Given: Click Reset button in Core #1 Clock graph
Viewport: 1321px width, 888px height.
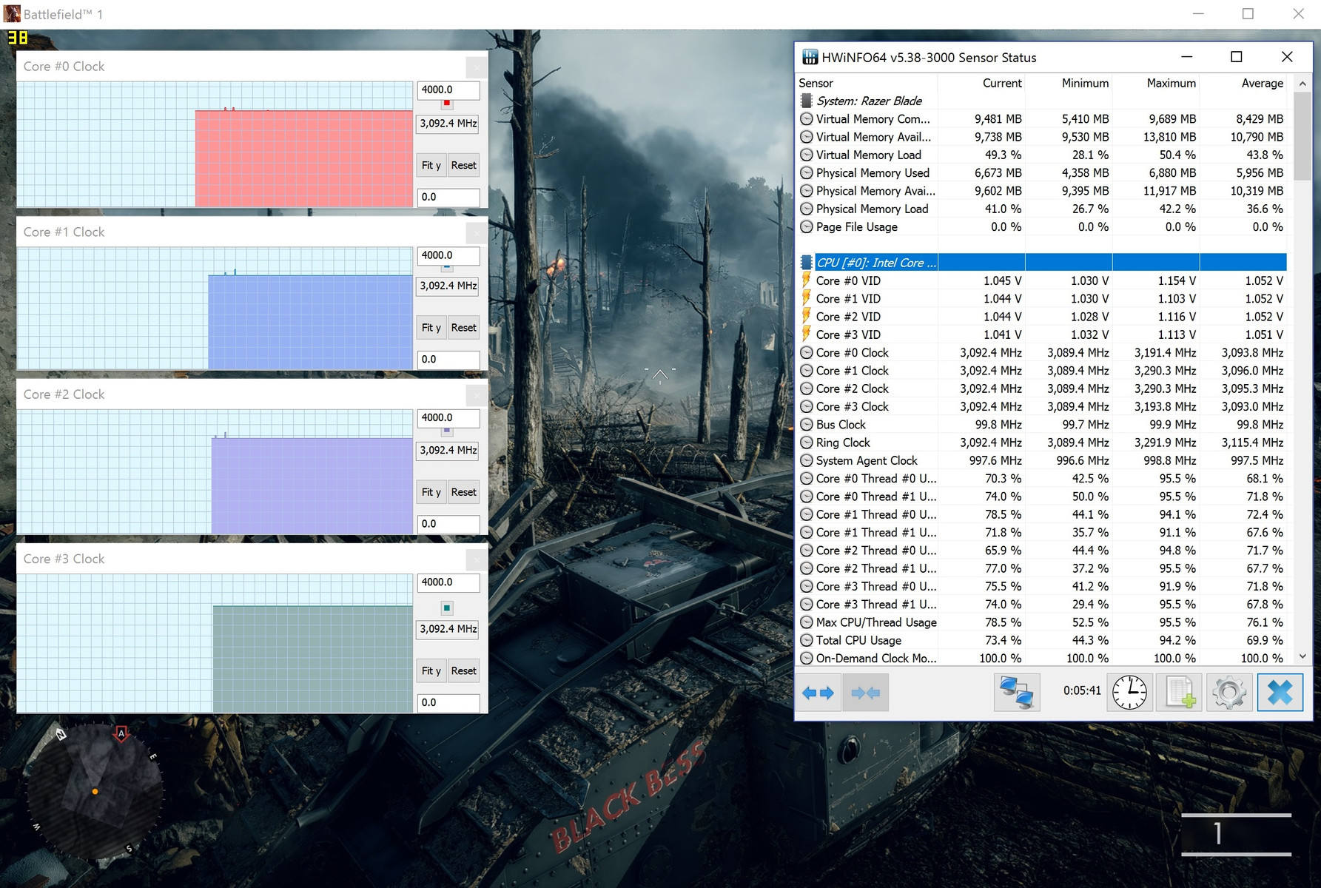Looking at the screenshot, I should [464, 328].
